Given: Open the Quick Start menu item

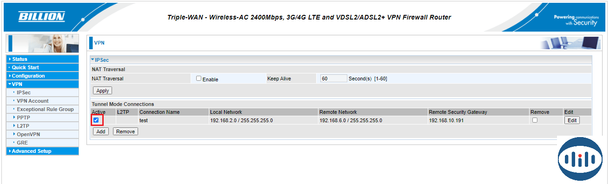Looking at the screenshot, I should coord(42,67).
